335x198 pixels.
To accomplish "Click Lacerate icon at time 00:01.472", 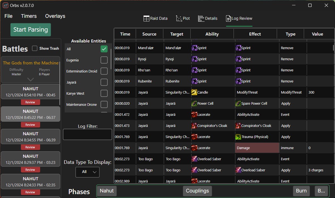I will point(194,115).
